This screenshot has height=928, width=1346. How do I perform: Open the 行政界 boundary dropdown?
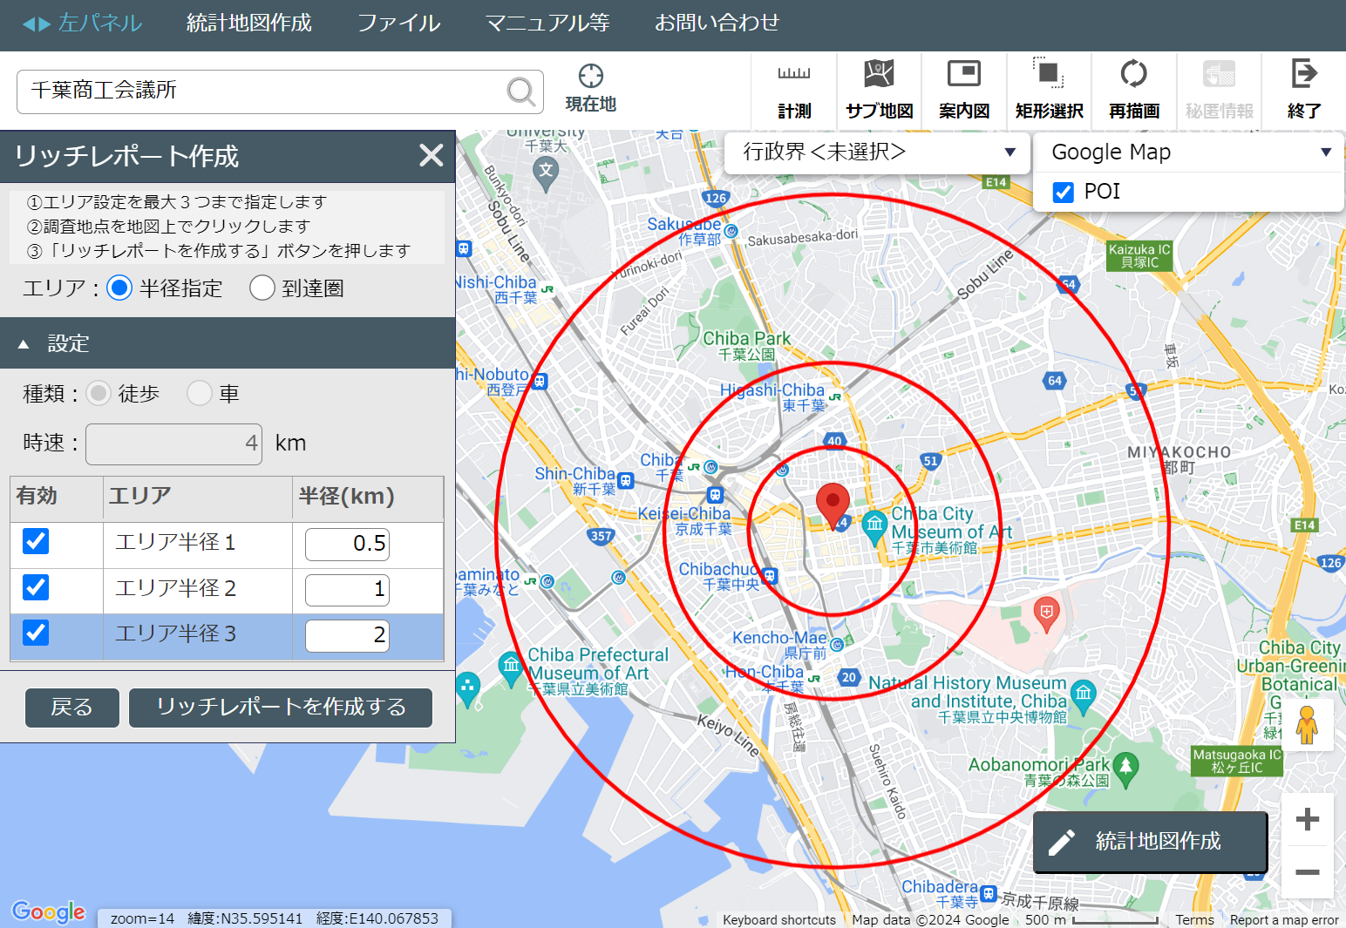876,152
